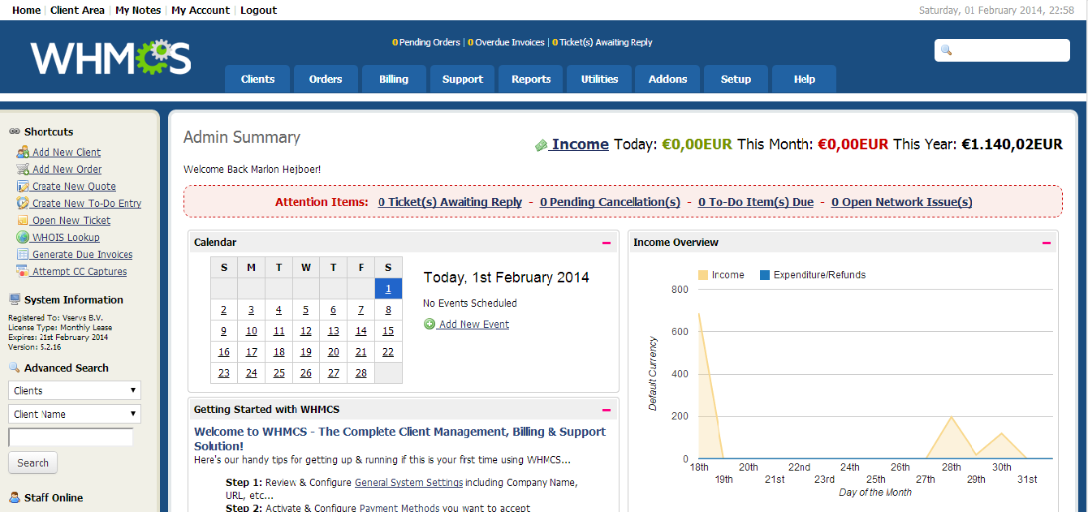Click the Generate Due Invoices icon
1088x512 pixels.
23,254
